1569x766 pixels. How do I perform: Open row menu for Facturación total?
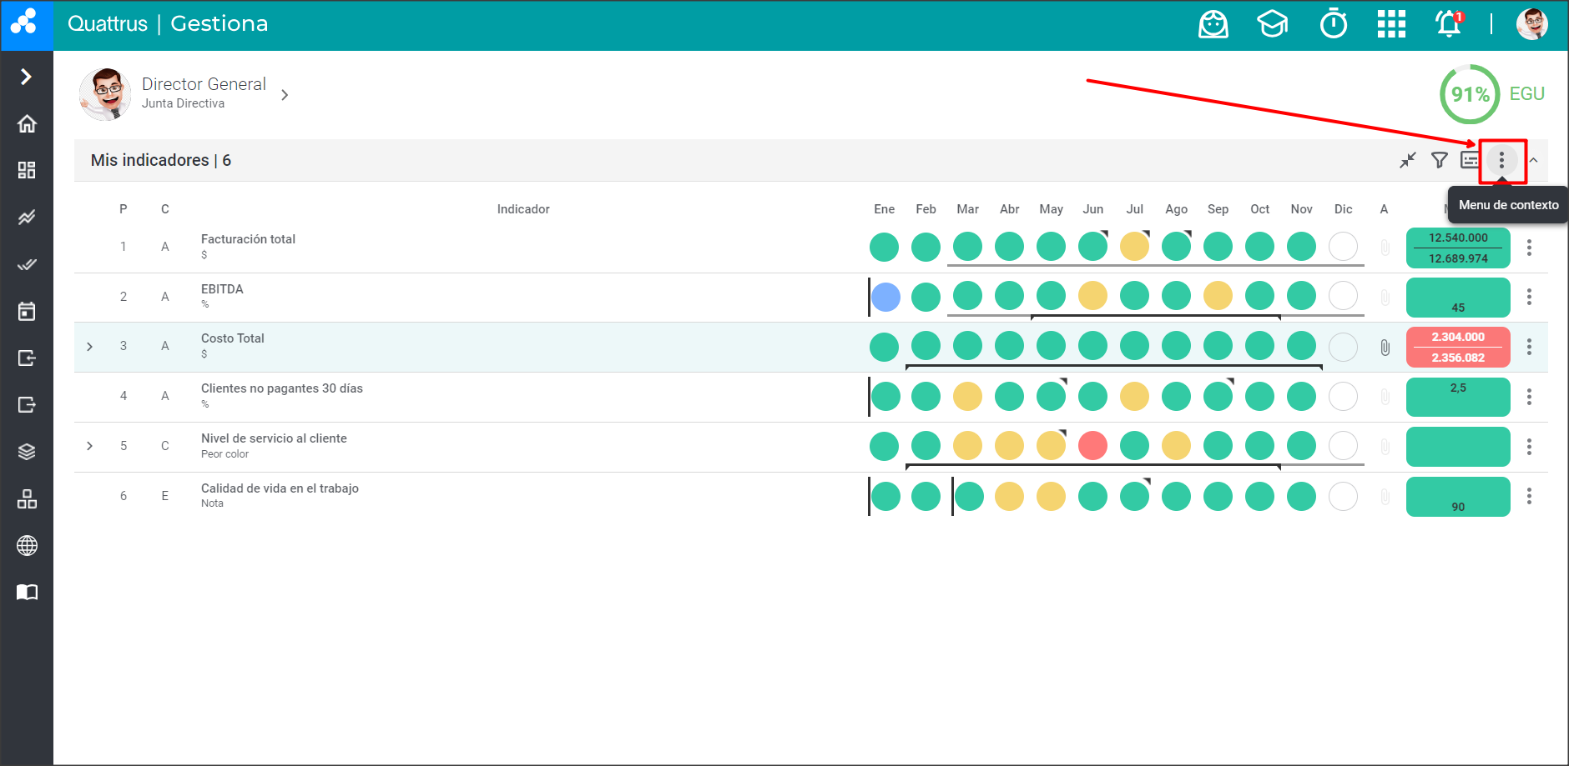(x=1529, y=248)
